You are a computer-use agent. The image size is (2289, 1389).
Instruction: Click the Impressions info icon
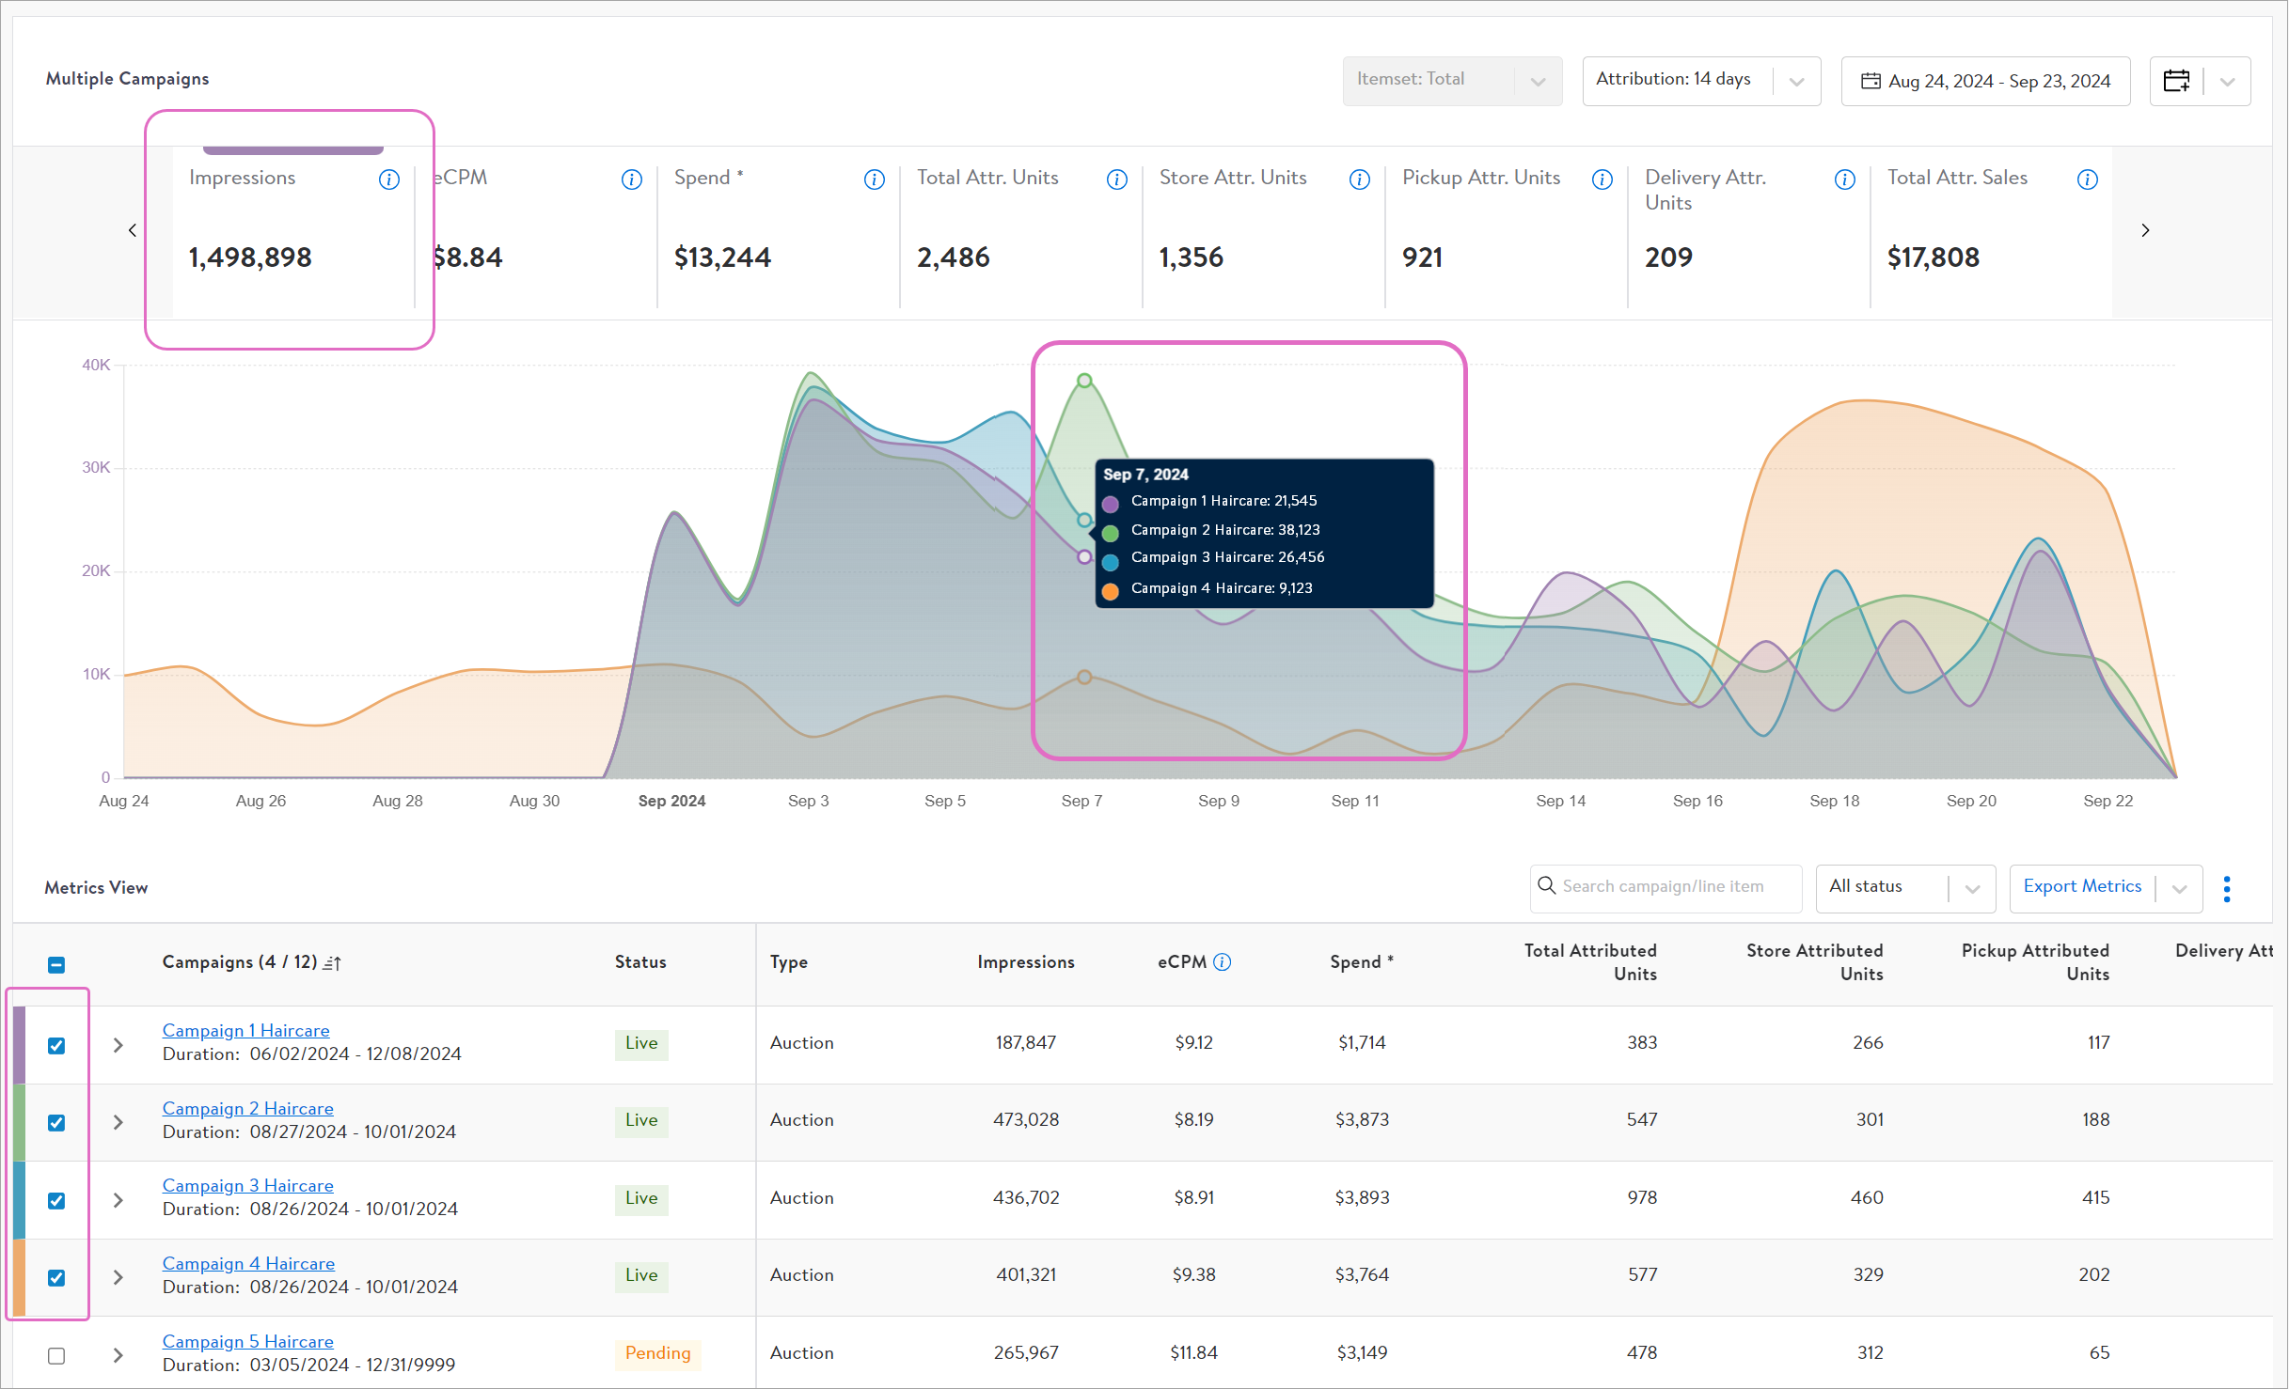coord(388,179)
